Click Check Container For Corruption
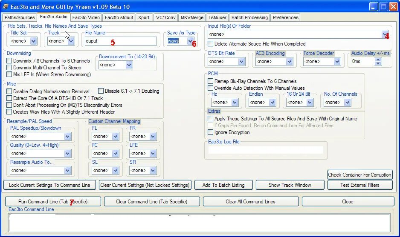Screen dimensions: 400x237 pos(360,175)
